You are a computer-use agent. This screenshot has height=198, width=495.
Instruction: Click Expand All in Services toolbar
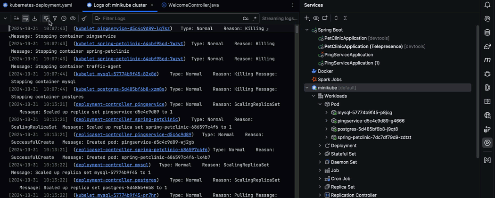coord(336,18)
